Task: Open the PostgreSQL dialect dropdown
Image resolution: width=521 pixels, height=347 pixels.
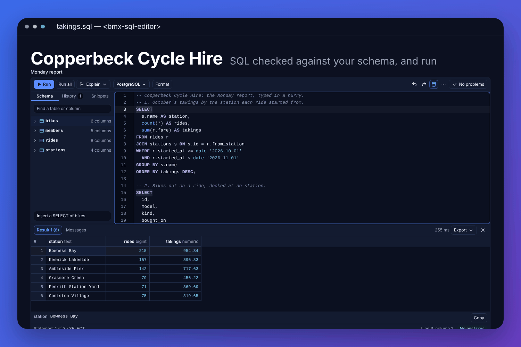Action: [x=131, y=84]
